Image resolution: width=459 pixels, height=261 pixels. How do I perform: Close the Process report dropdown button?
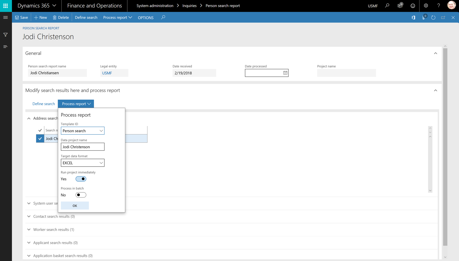(76, 104)
